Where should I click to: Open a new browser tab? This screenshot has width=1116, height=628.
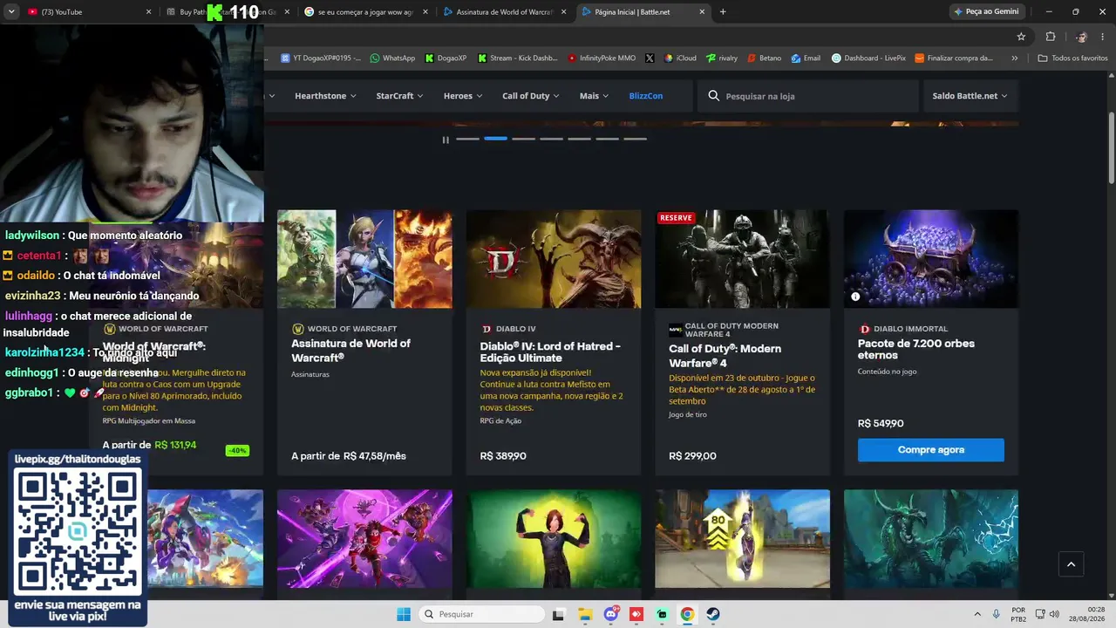point(723,12)
